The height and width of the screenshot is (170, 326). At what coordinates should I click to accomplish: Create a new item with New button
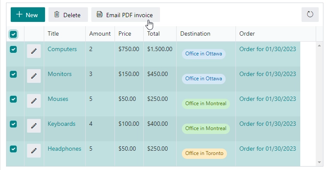pyautogui.click(x=28, y=15)
